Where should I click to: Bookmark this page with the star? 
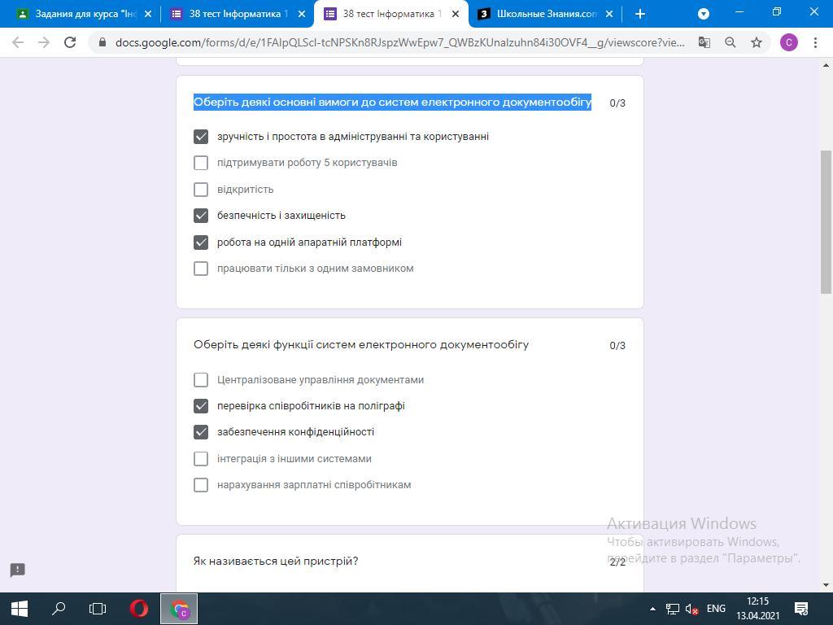click(x=757, y=42)
